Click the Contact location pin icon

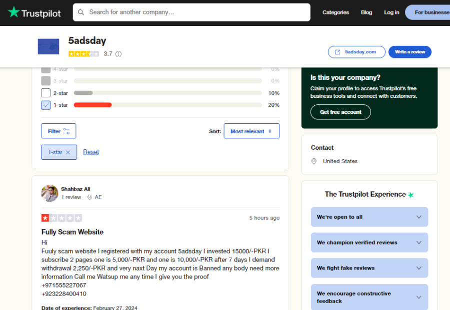[x=314, y=161]
